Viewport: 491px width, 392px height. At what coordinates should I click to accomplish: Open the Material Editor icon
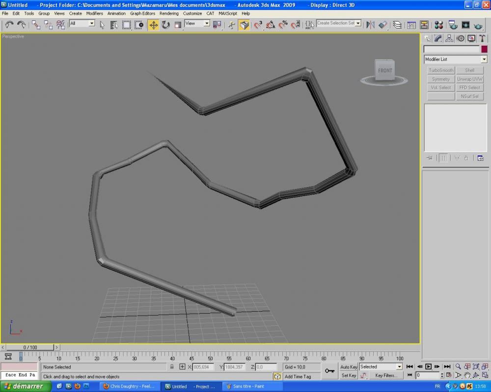[x=439, y=24]
